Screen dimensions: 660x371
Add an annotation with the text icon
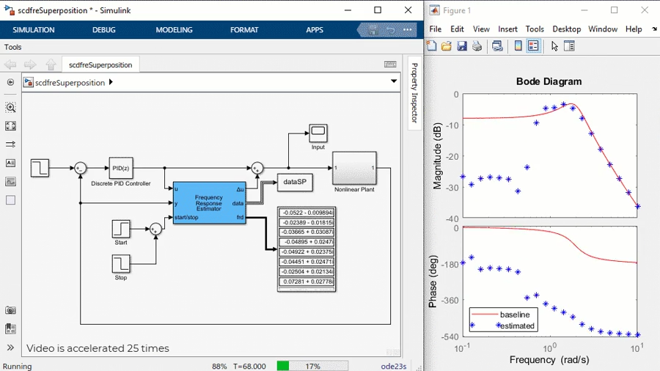click(x=10, y=163)
